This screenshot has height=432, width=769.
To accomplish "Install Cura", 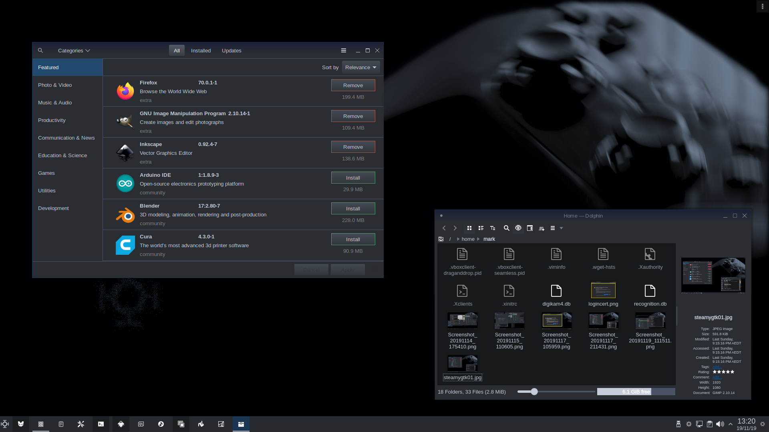I will click(x=353, y=239).
